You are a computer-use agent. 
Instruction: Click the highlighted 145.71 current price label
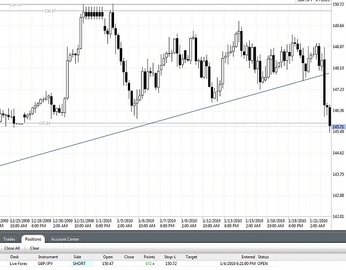click(338, 127)
